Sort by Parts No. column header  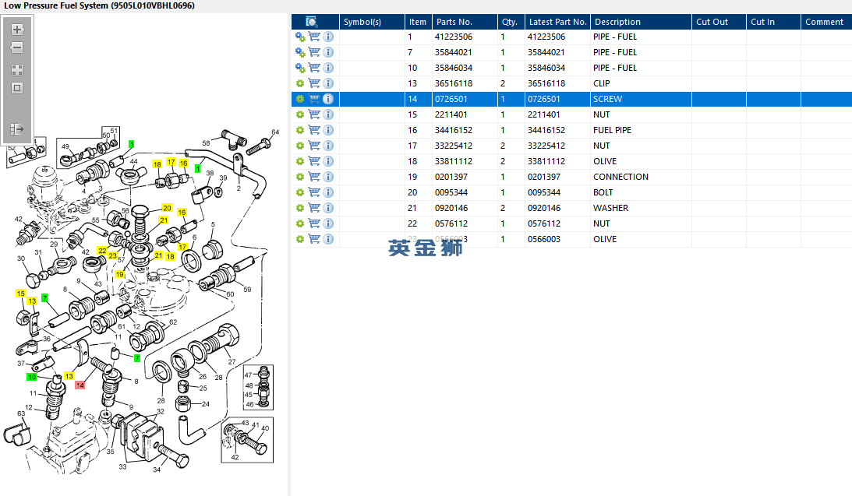[465, 22]
